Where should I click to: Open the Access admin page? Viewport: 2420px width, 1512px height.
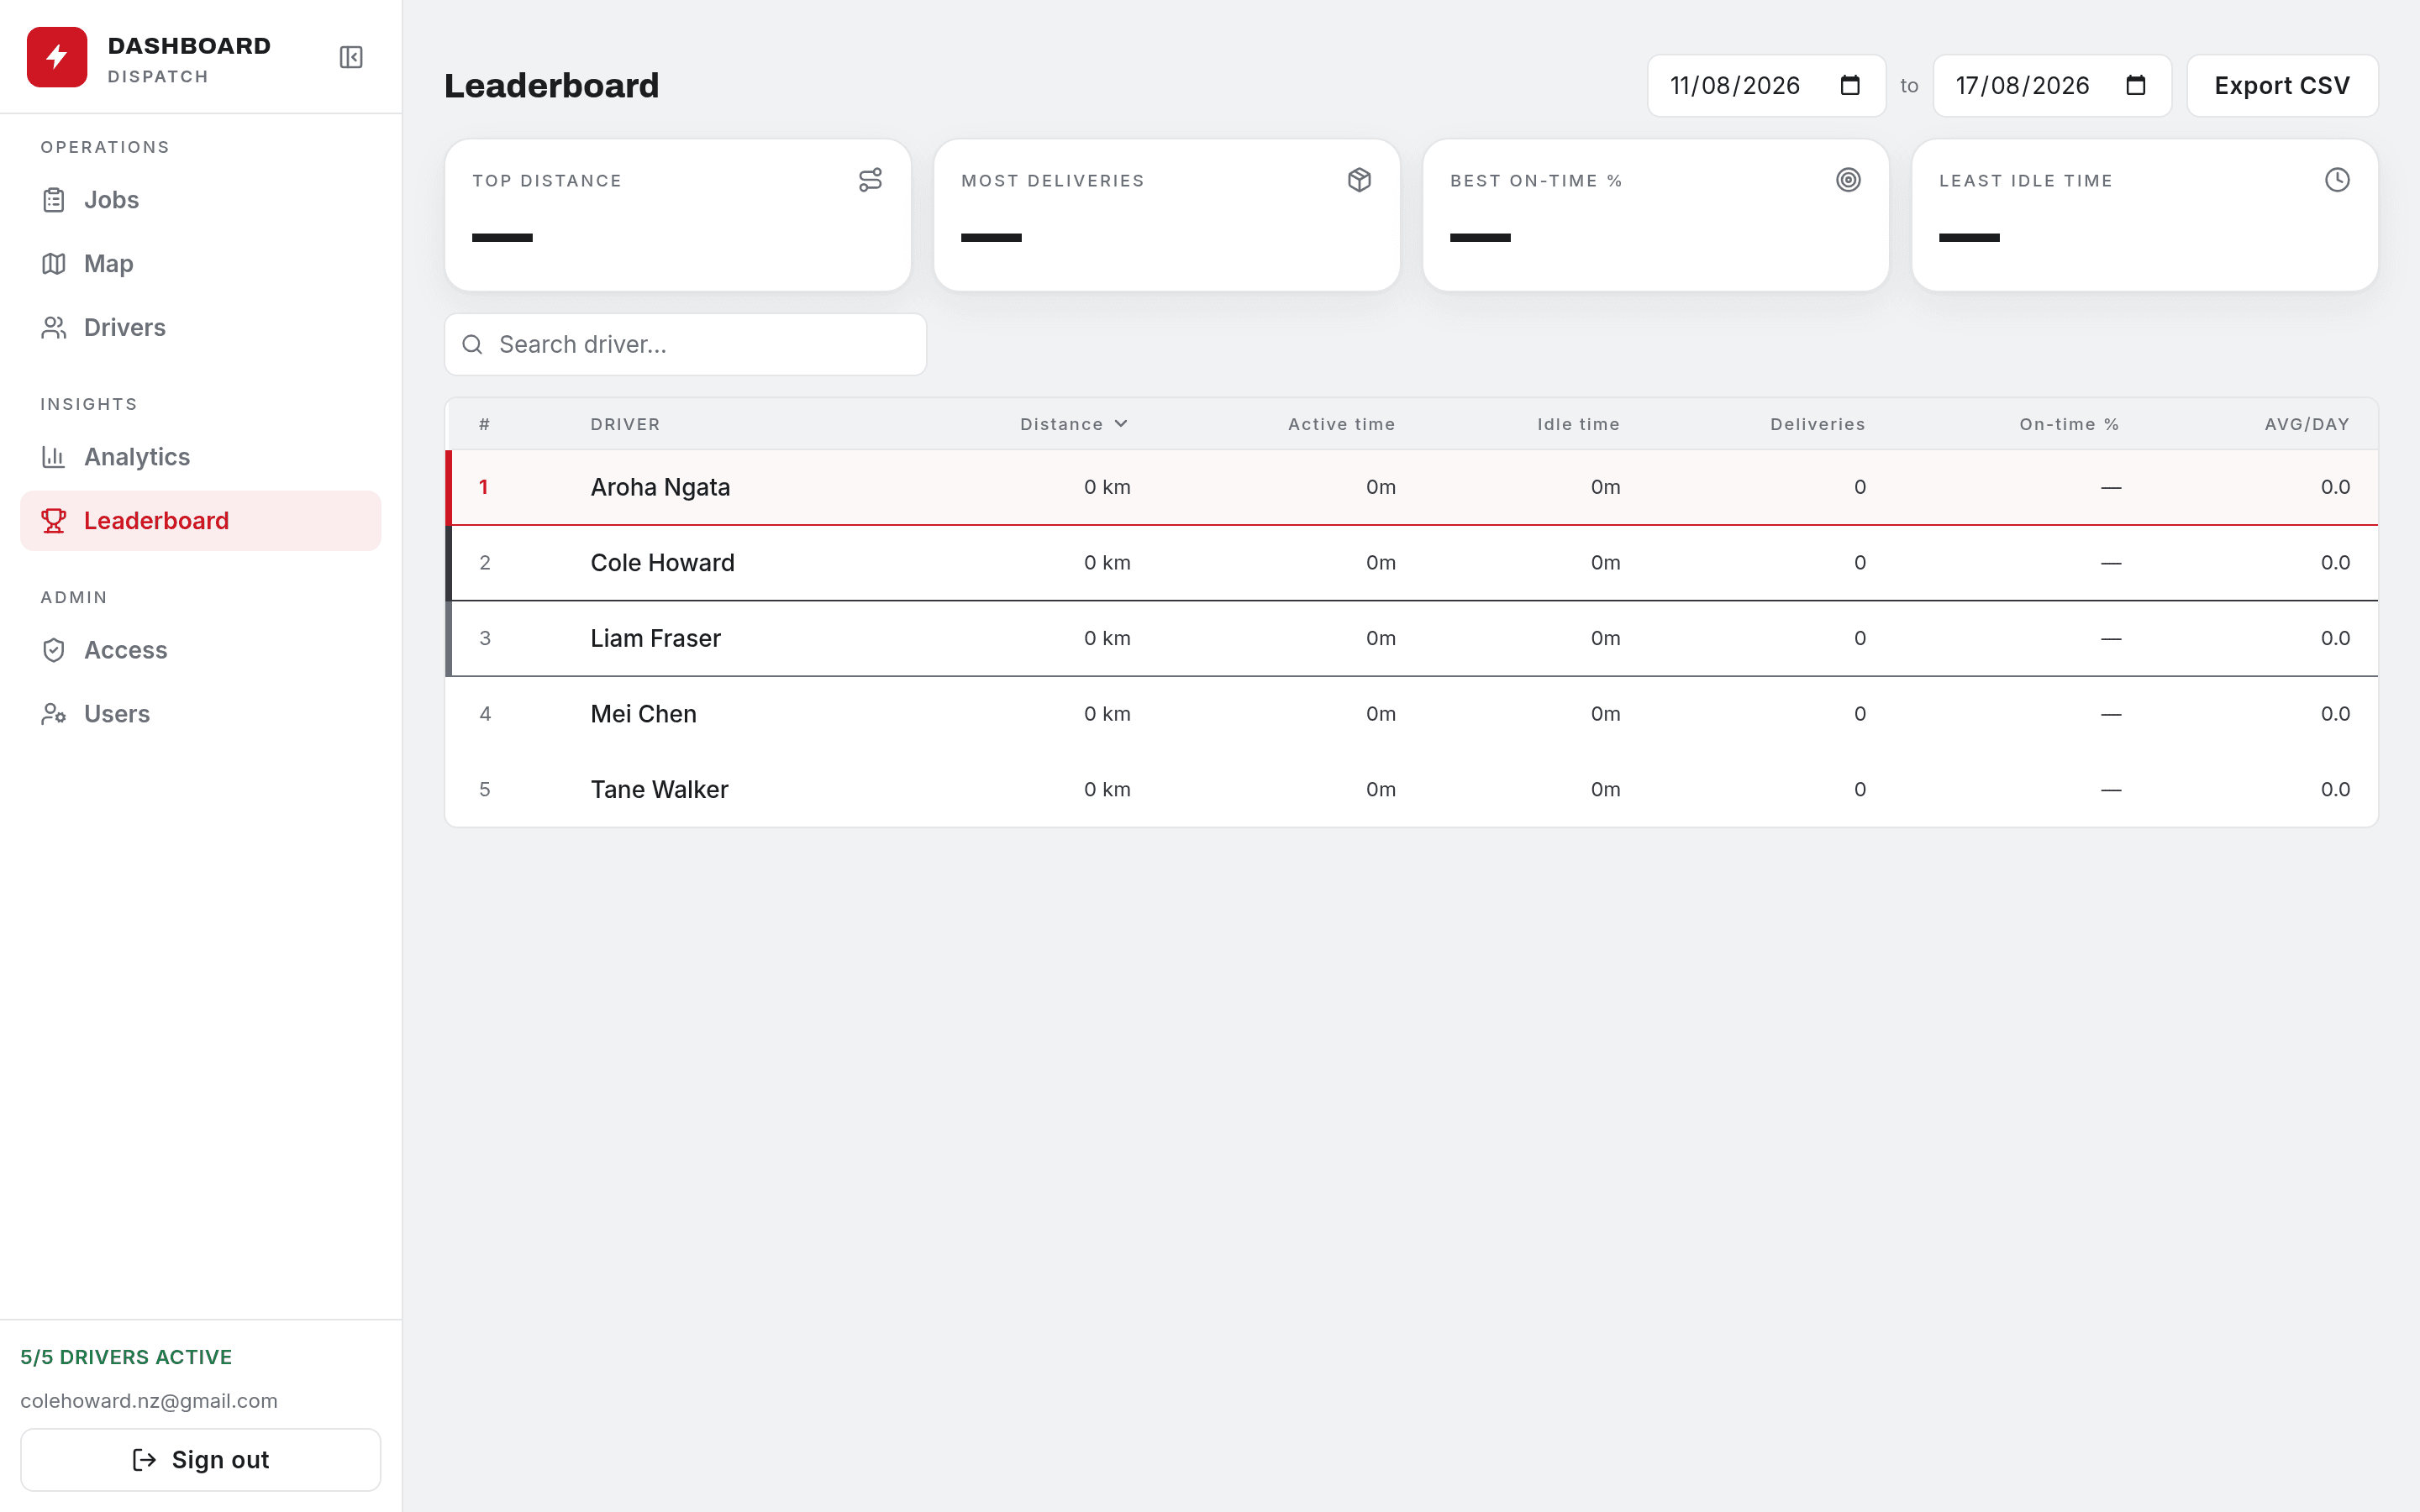(x=201, y=650)
